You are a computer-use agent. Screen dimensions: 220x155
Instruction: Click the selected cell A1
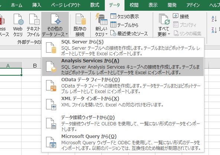(x=11, y=72)
